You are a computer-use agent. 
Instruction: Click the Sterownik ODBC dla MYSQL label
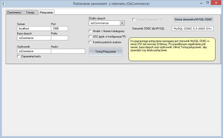148,28
